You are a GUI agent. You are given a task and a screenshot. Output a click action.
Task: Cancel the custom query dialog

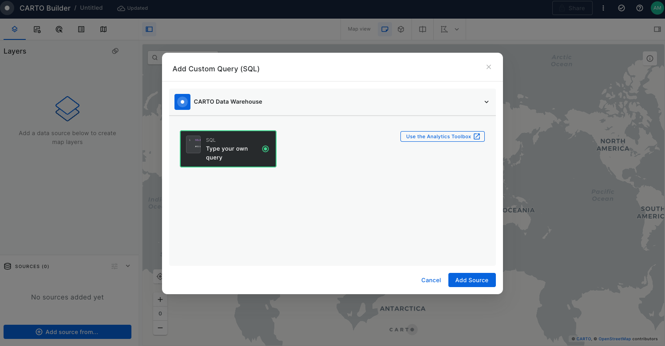pos(431,280)
